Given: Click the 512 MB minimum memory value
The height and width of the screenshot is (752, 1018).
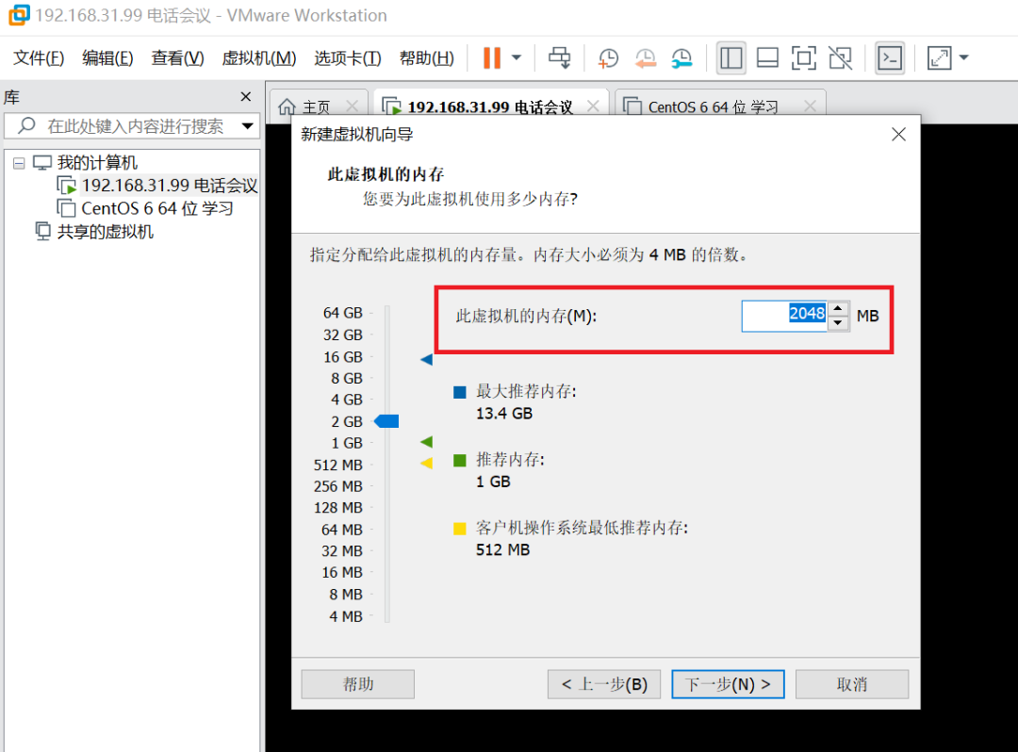Looking at the screenshot, I should click(x=502, y=550).
